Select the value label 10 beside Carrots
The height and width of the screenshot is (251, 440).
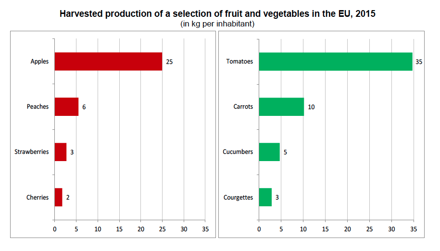(311, 107)
